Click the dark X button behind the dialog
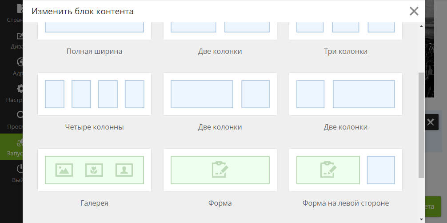447x223 pixels. 431,122
